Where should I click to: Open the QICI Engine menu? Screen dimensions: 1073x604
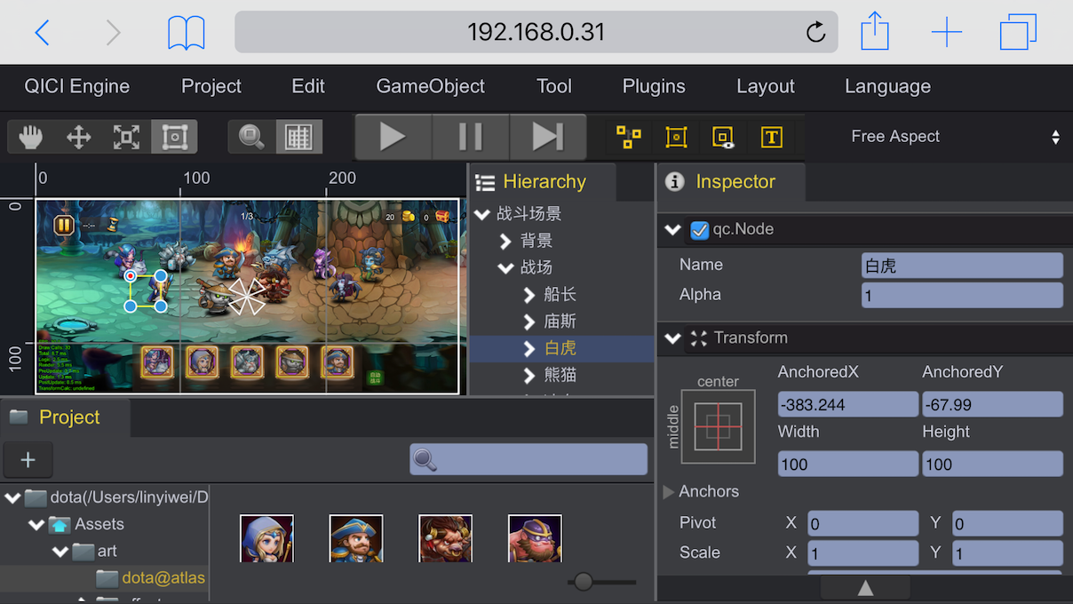(x=77, y=86)
